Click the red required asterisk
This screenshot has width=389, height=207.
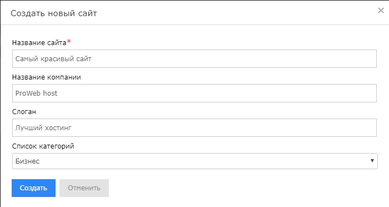tap(69, 41)
